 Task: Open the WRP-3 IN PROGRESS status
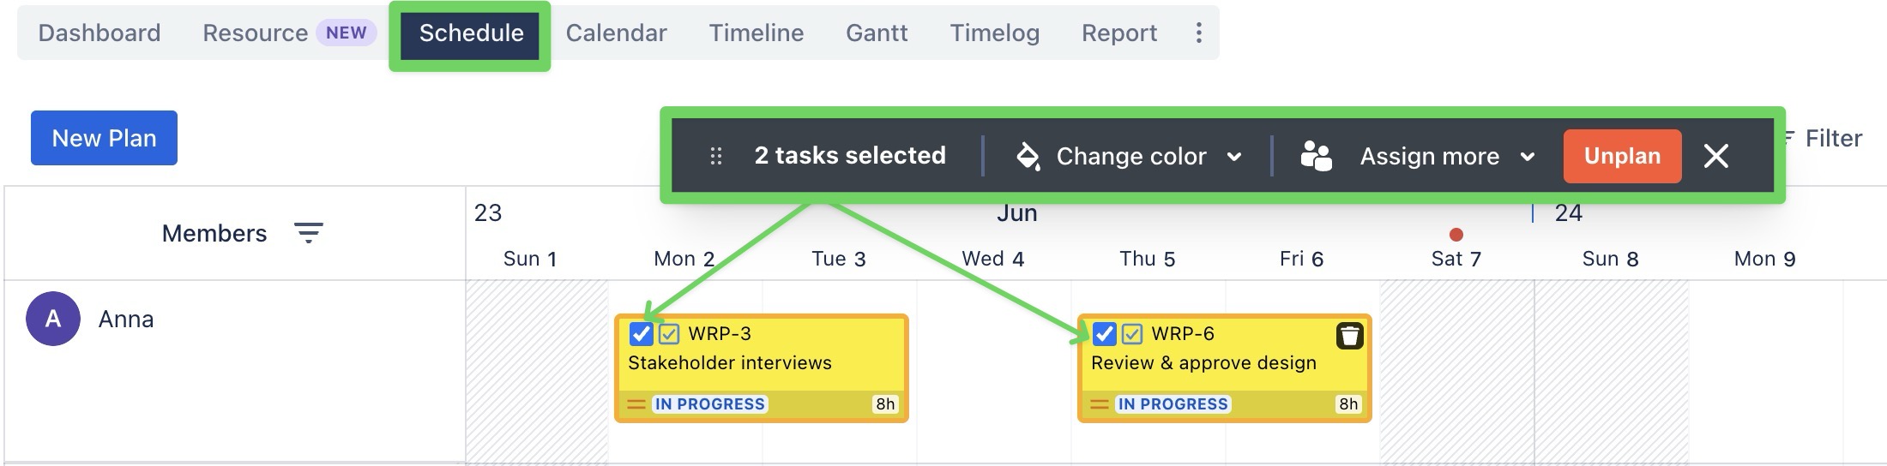point(709,404)
